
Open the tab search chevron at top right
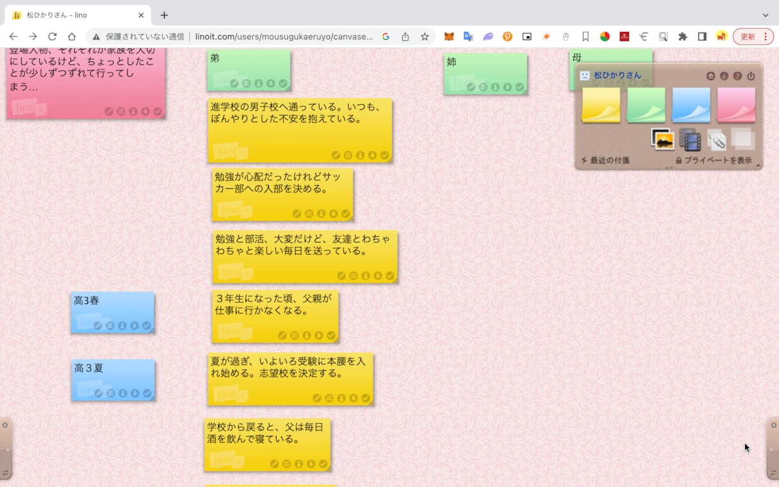(x=766, y=15)
